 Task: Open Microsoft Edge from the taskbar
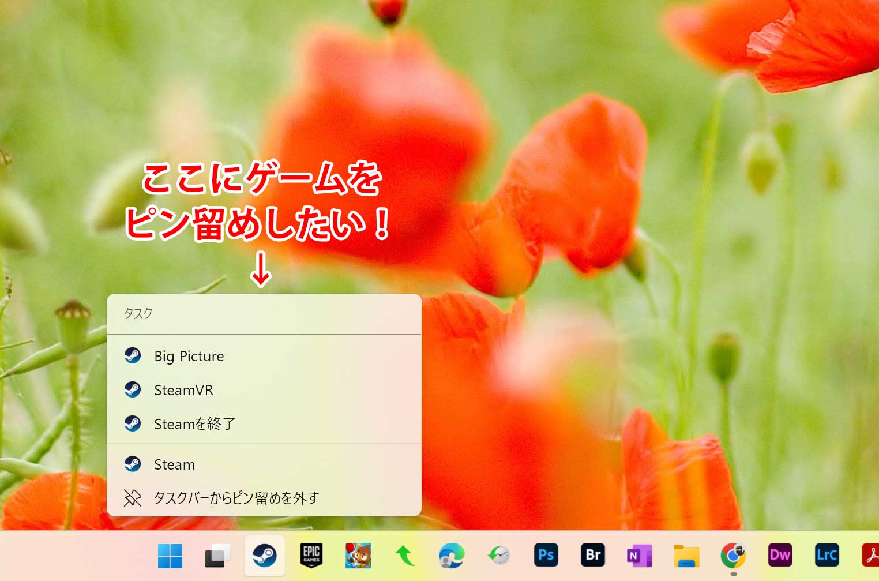pyautogui.click(x=452, y=556)
